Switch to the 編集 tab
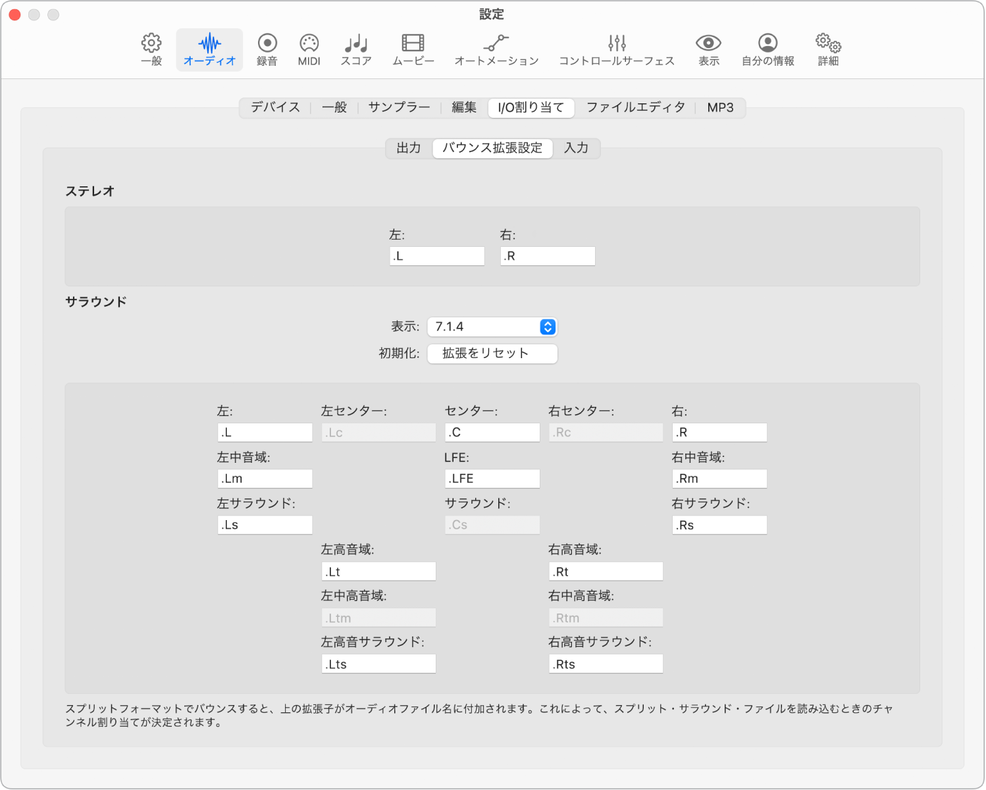Screen dimensions: 986x790 click(x=464, y=107)
